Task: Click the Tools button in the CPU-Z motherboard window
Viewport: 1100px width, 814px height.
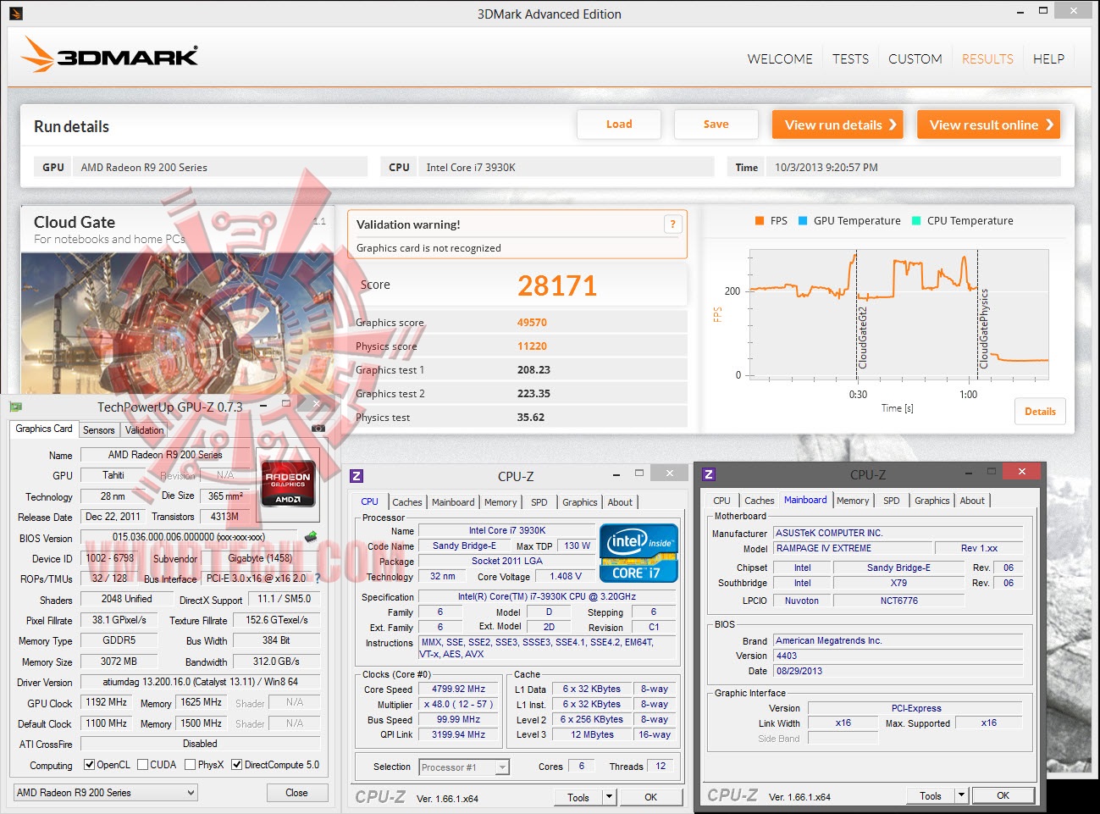Action: (x=931, y=795)
